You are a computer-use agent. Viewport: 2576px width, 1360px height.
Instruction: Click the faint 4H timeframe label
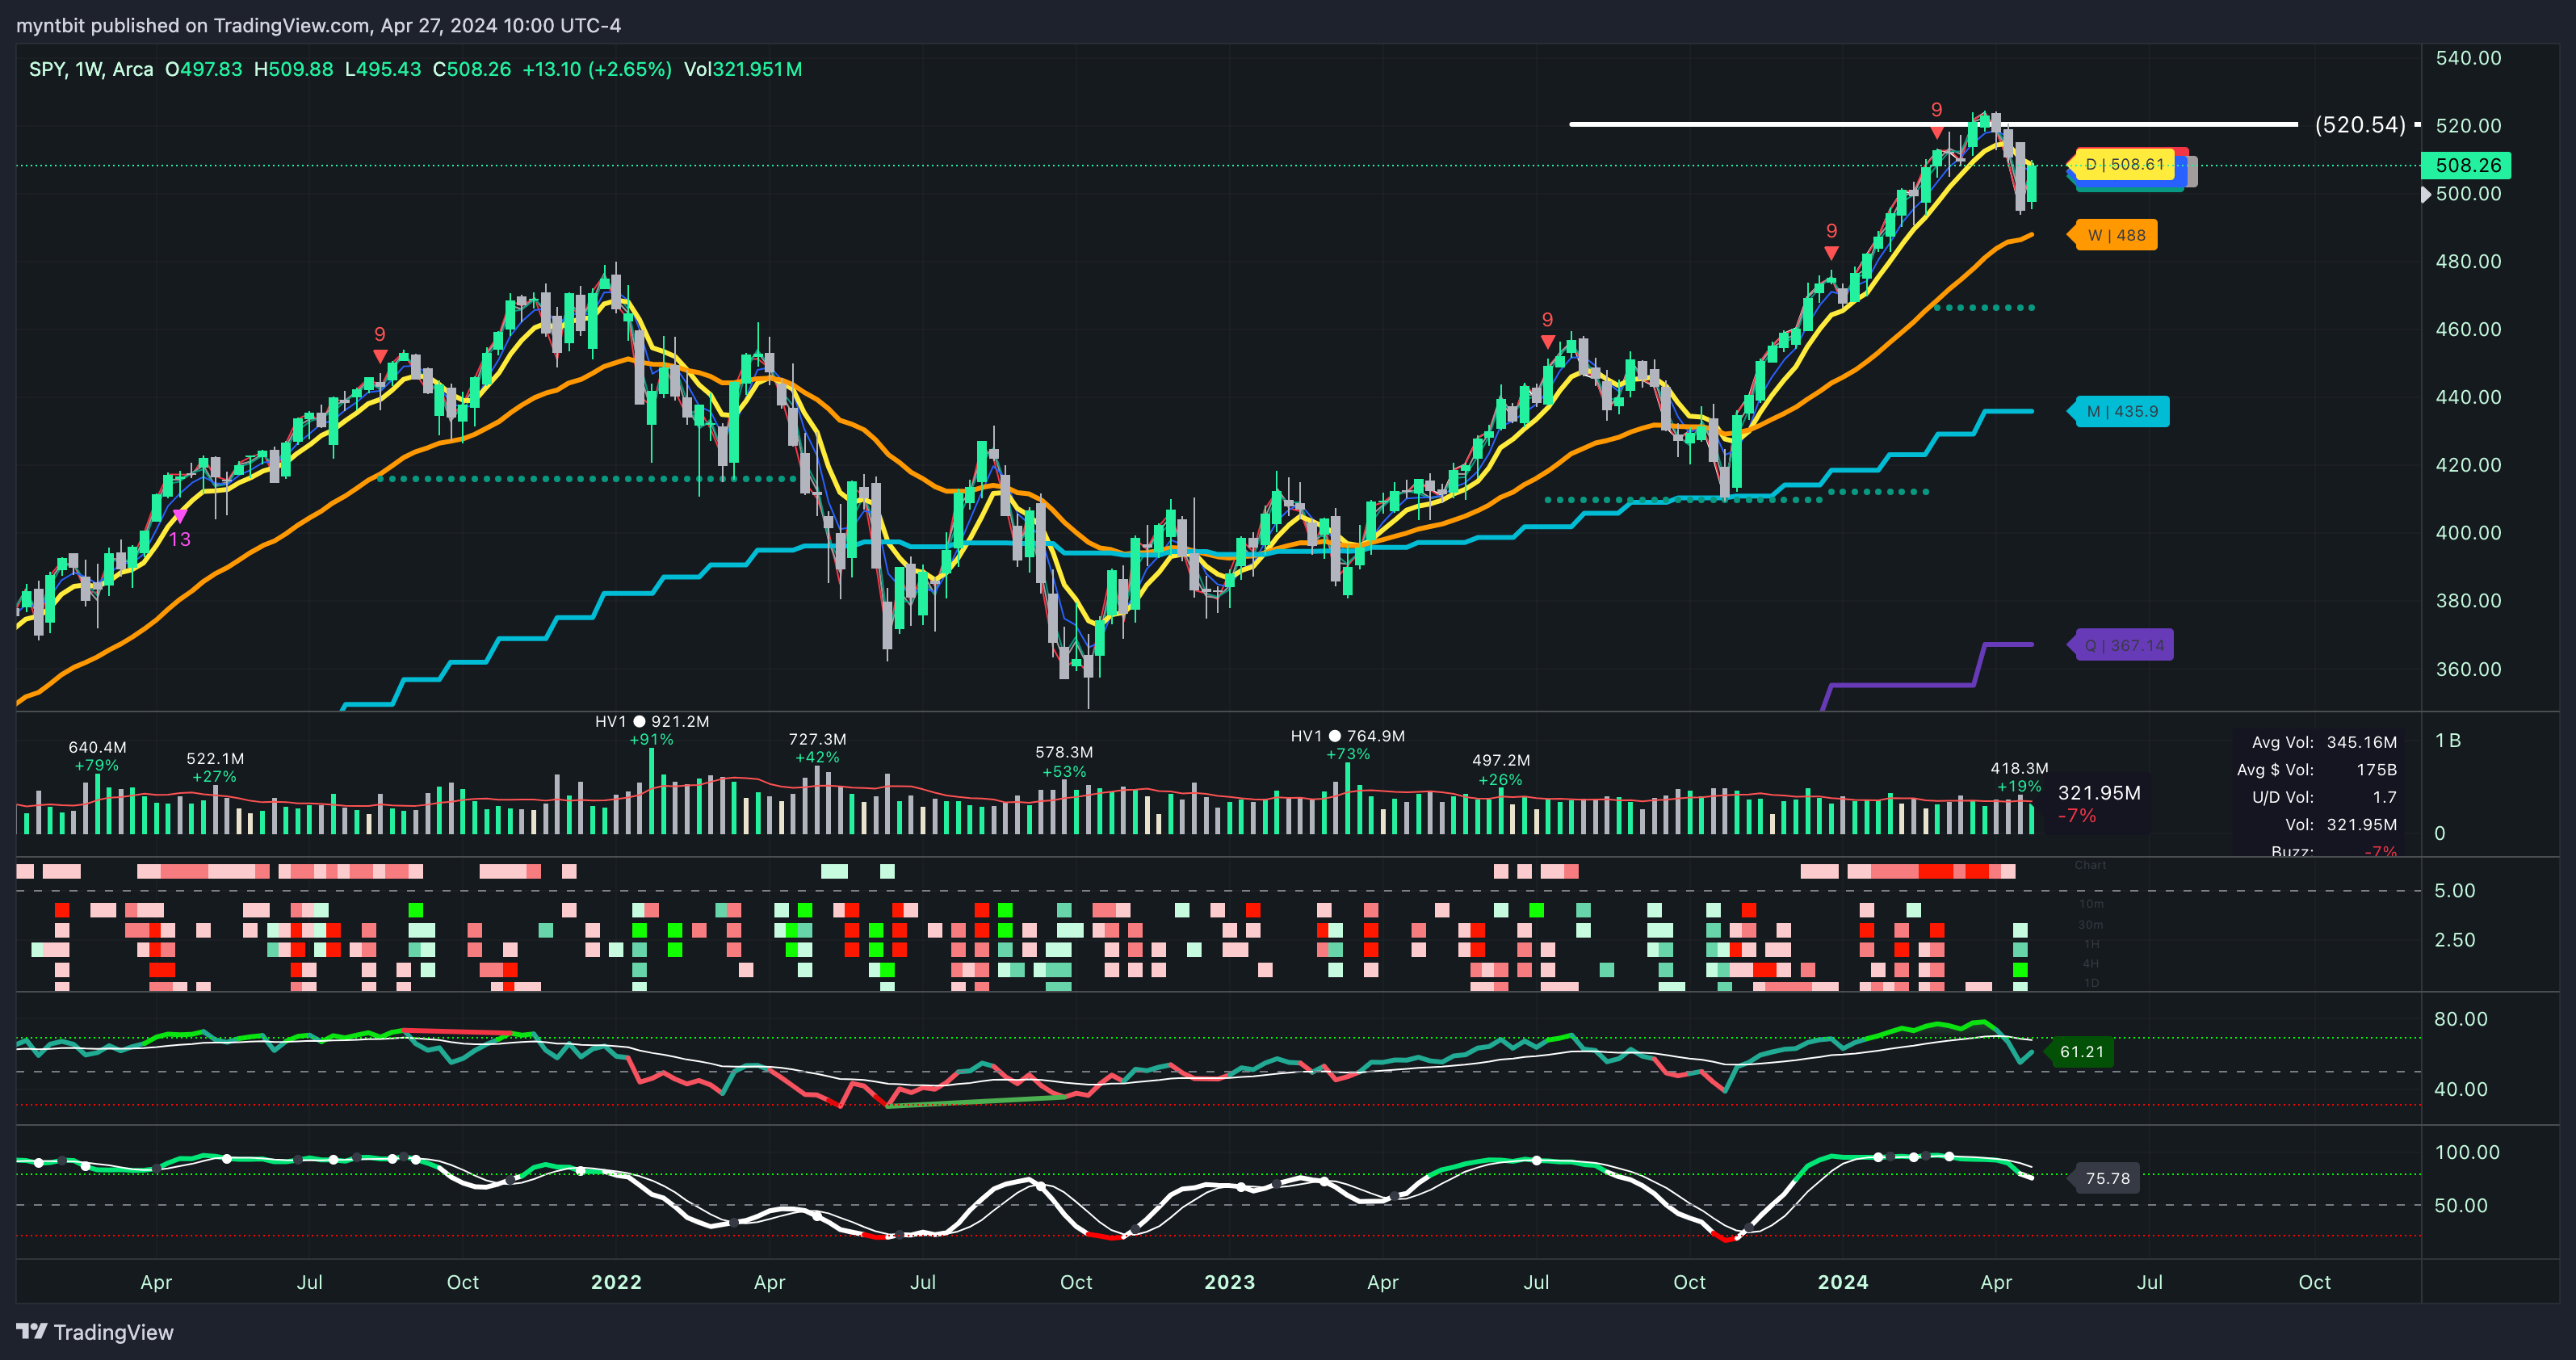2091,964
